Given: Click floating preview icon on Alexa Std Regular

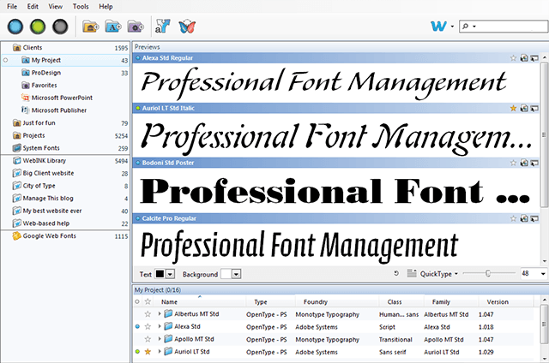Looking at the screenshot, I should click(x=534, y=58).
